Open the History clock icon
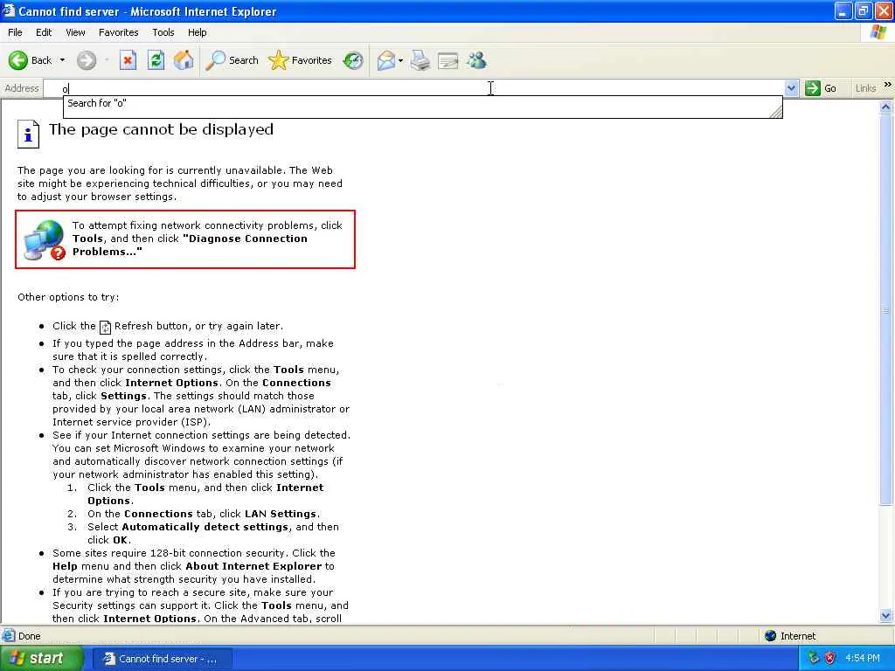This screenshot has width=895, height=671. click(x=353, y=60)
